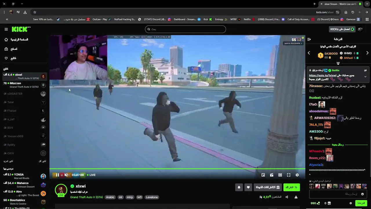Open CKIV channel in sidebar

[x=25, y=153]
